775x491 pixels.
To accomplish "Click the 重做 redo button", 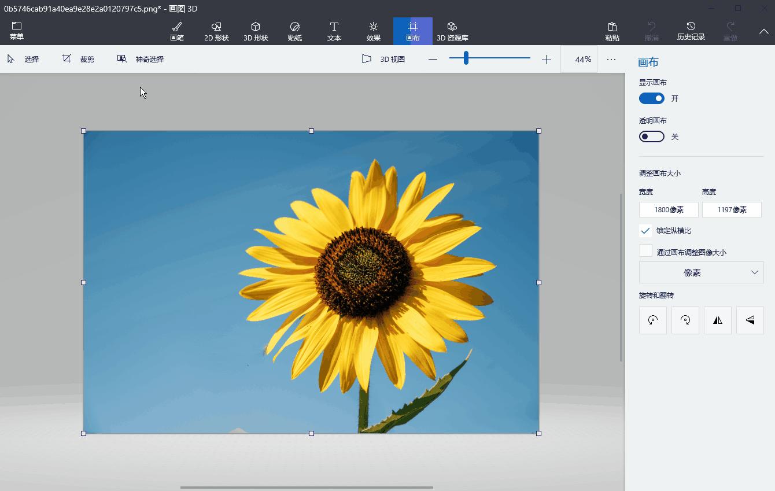I will 730,31.
